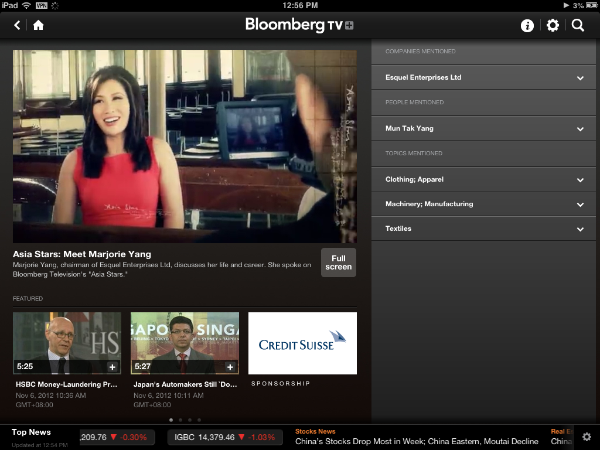Viewport: 600px width, 450px height.
Task: Open ticker settings gear at bottom right
Action: point(587,437)
